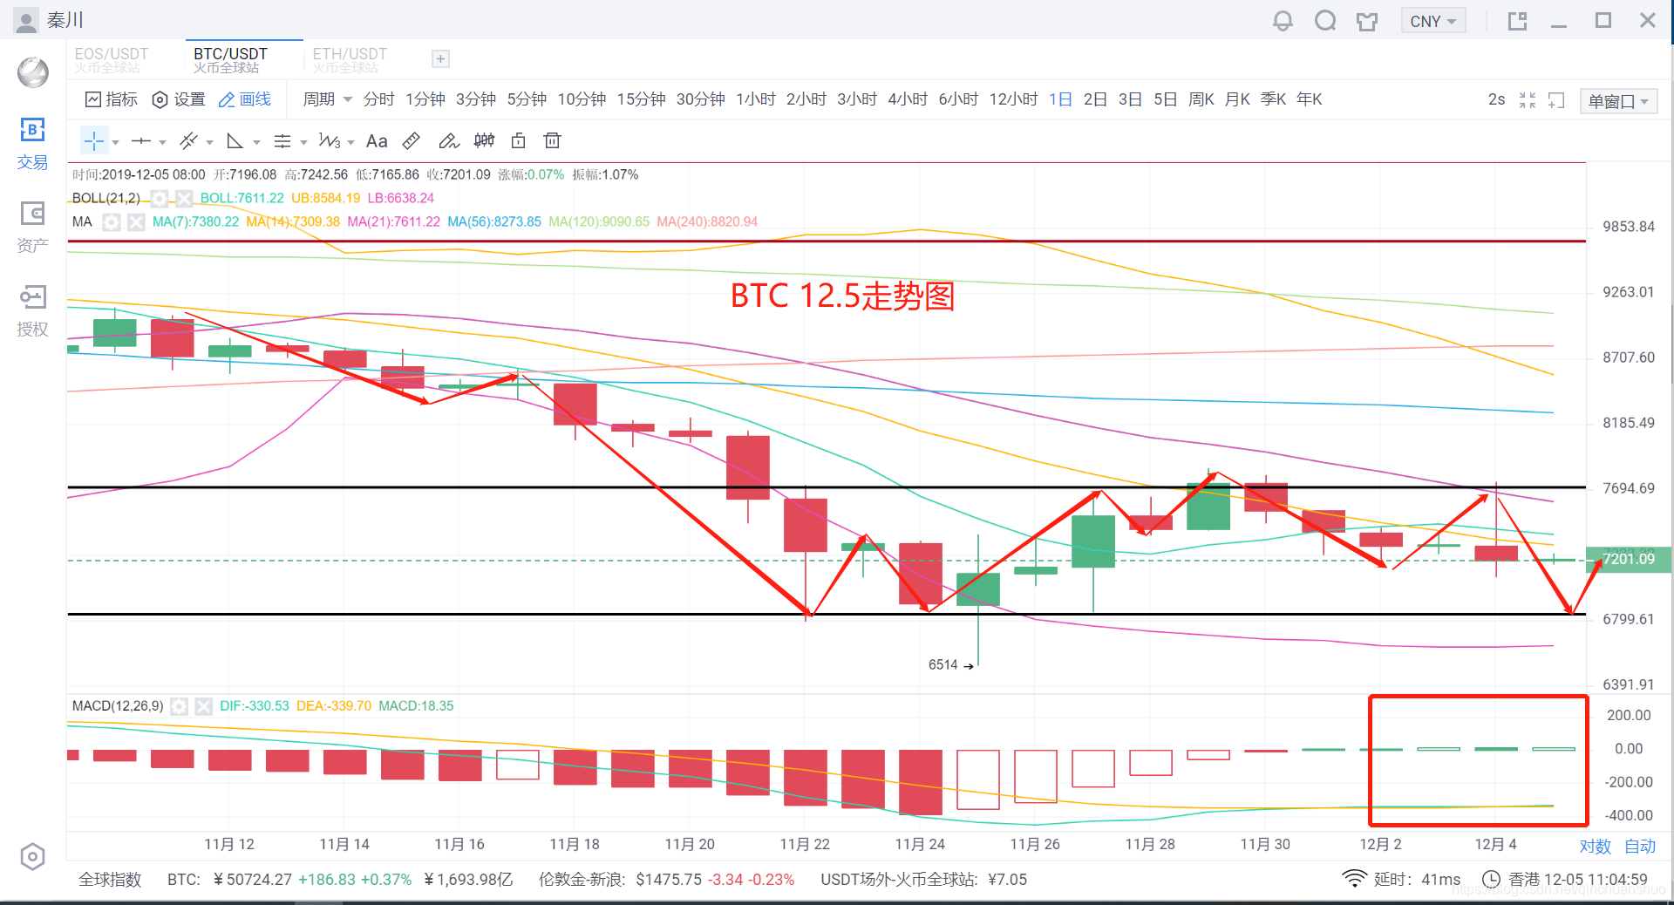
Task: Open the chat message bubble icon
Action: (1325, 21)
